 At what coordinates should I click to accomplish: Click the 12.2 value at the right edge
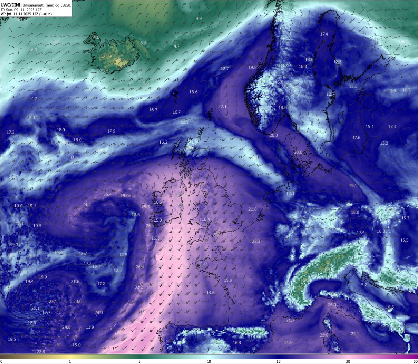(406, 90)
